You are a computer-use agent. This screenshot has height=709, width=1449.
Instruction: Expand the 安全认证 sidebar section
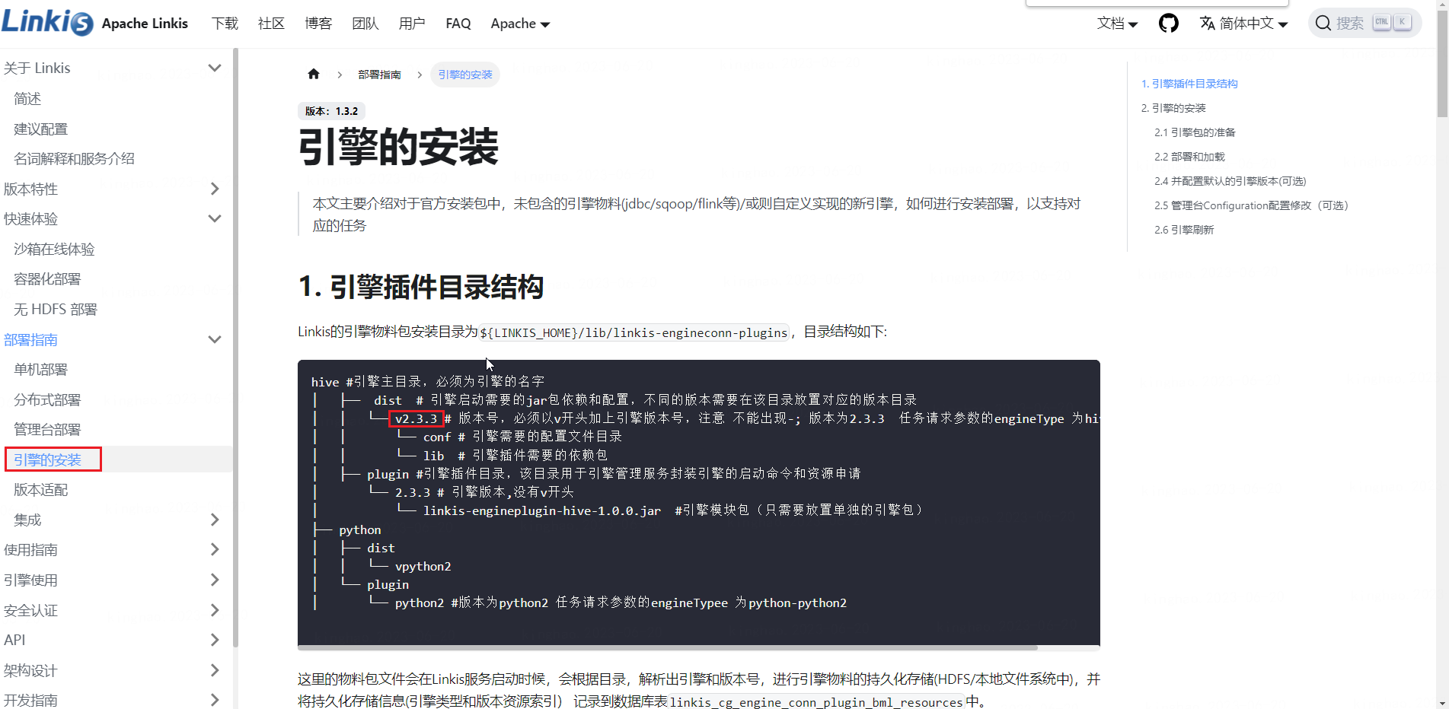(215, 610)
